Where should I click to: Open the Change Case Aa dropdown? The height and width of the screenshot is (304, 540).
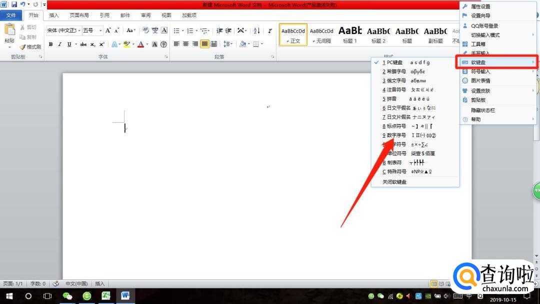131,31
